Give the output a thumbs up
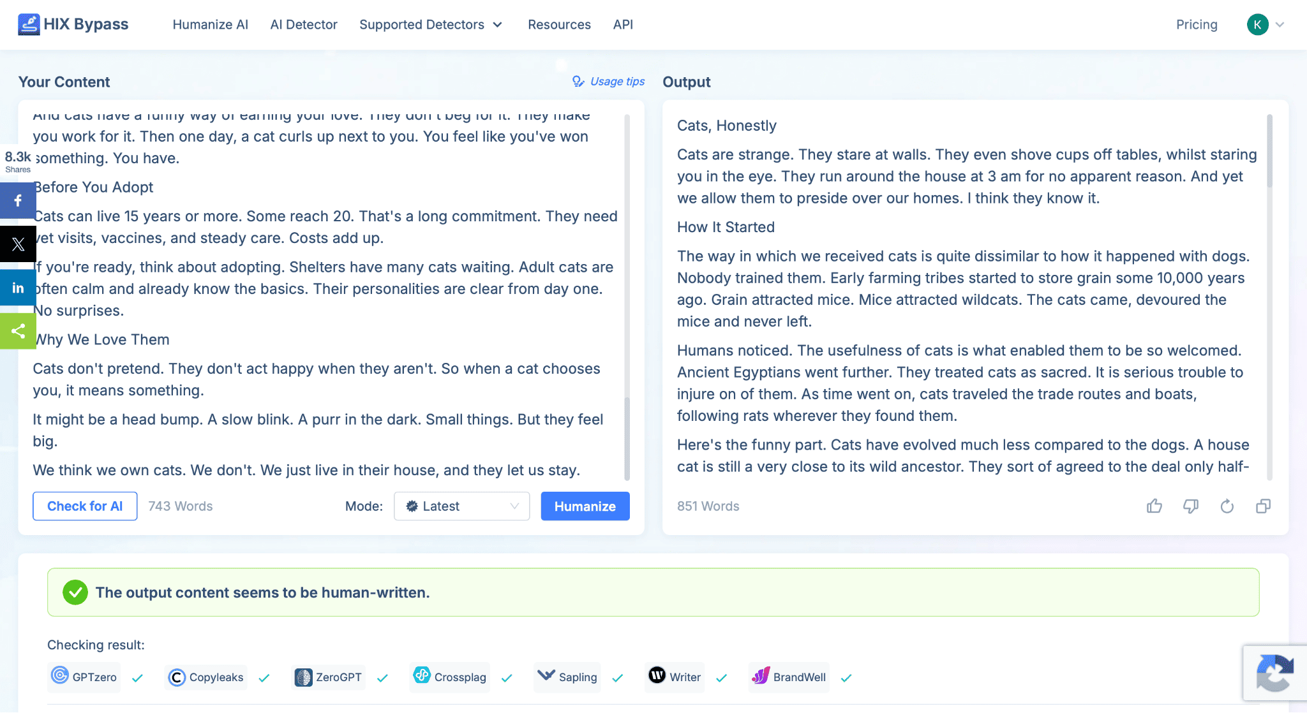Viewport: 1307px width, 713px height. (1154, 506)
